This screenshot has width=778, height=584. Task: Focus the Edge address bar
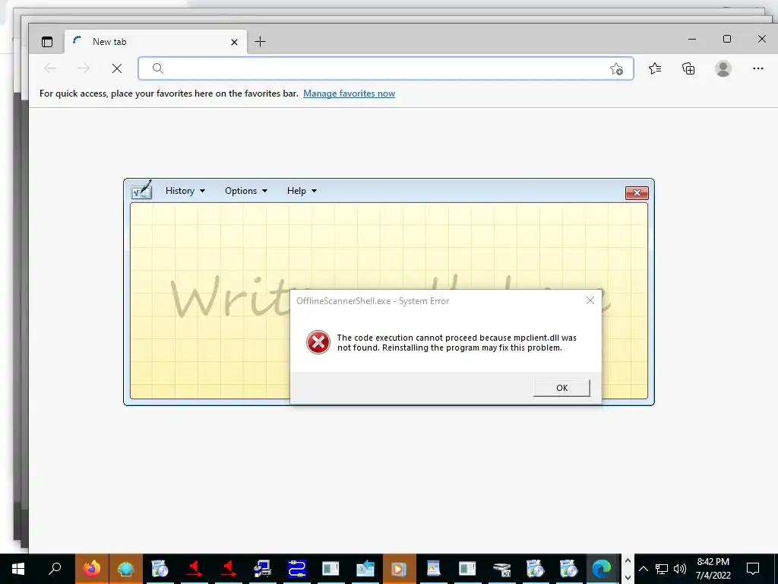point(385,68)
